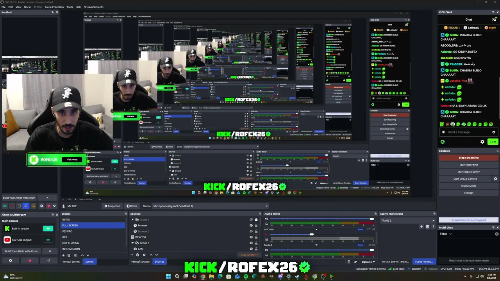Image resolution: width=500 pixels, height=281 pixels.
Task: Open Discord from the taskbar
Action: tap(280, 276)
